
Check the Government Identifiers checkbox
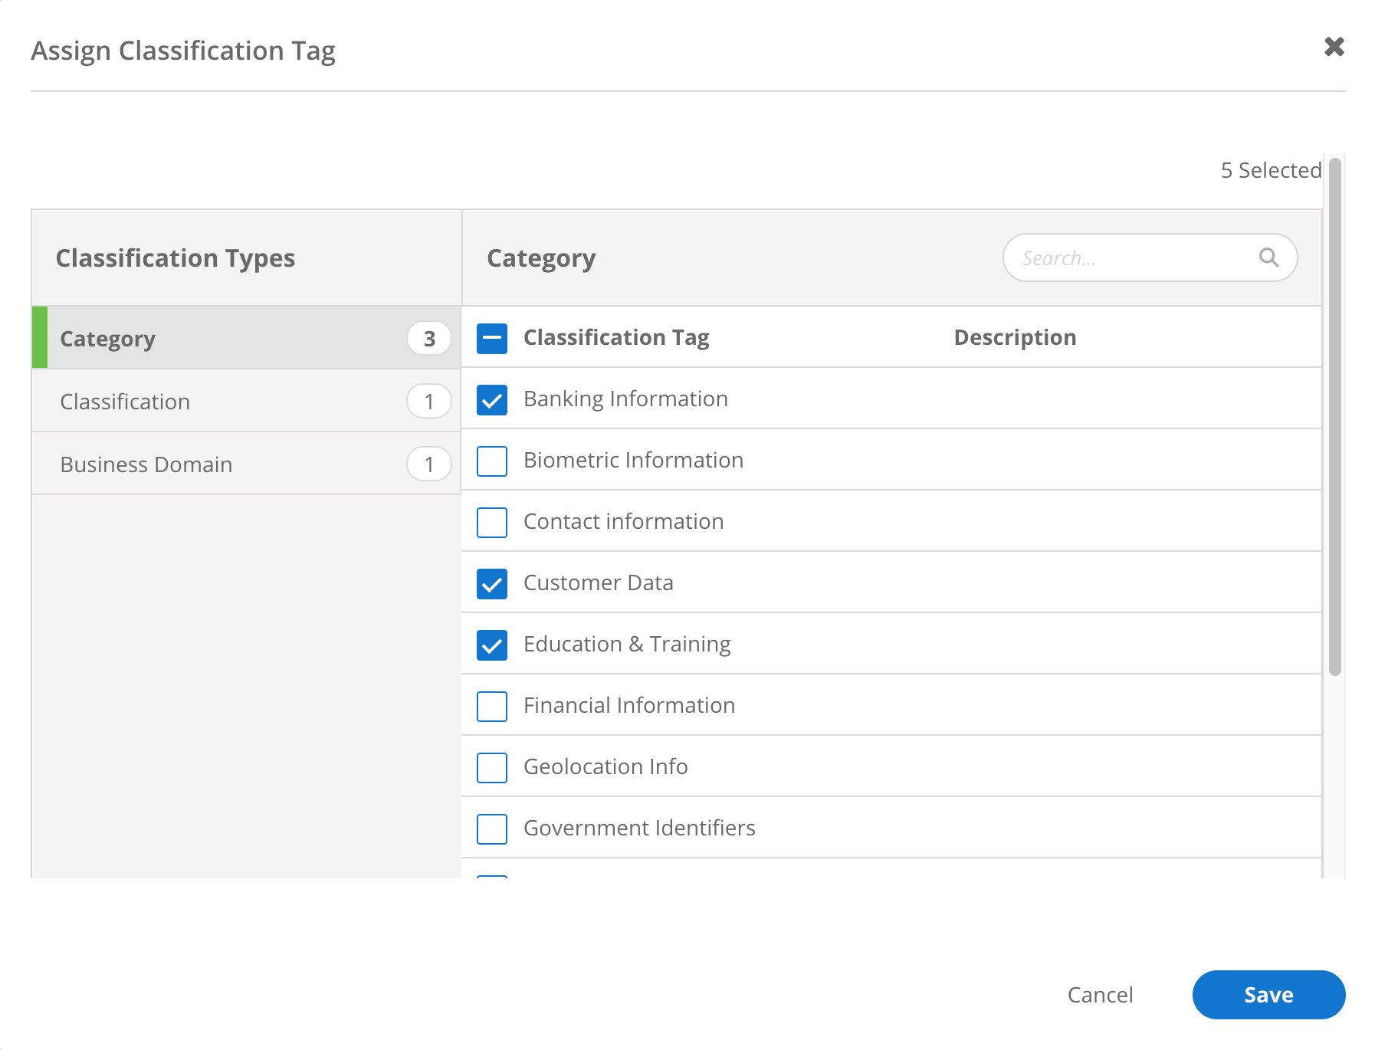492,829
